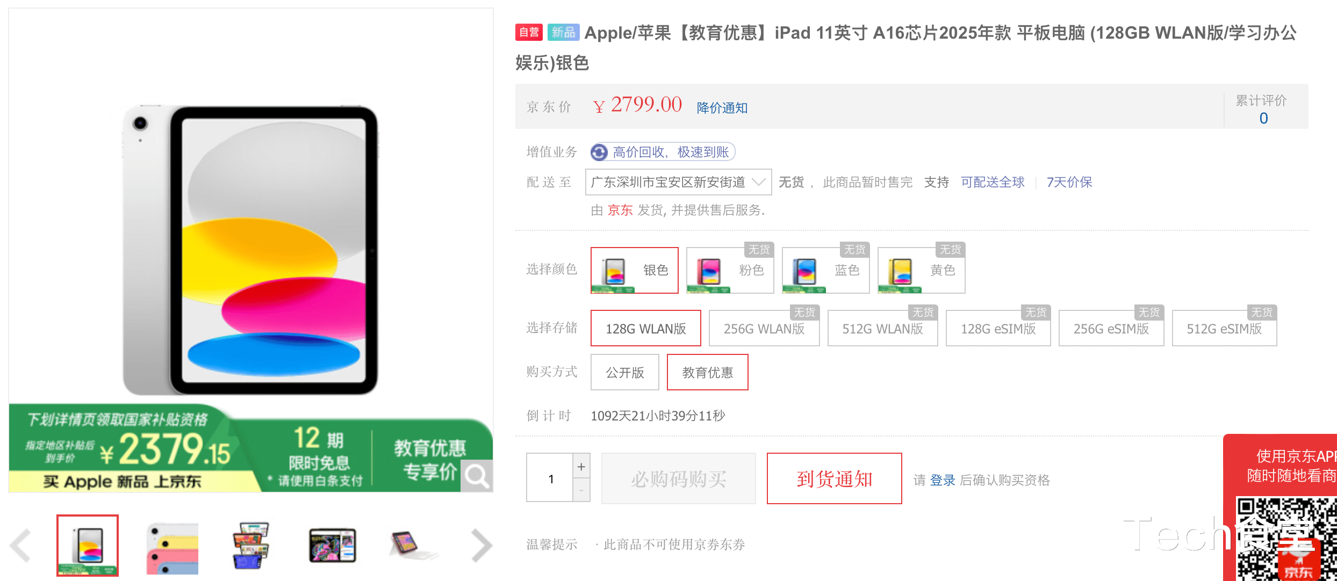Decrease quantity with the minus button
The height and width of the screenshot is (581, 1337).
581,490
